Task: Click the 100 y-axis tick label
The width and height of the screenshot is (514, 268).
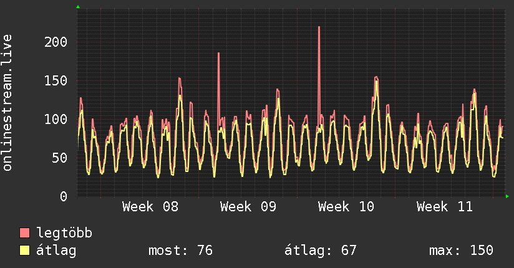Action: pos(56,119)
